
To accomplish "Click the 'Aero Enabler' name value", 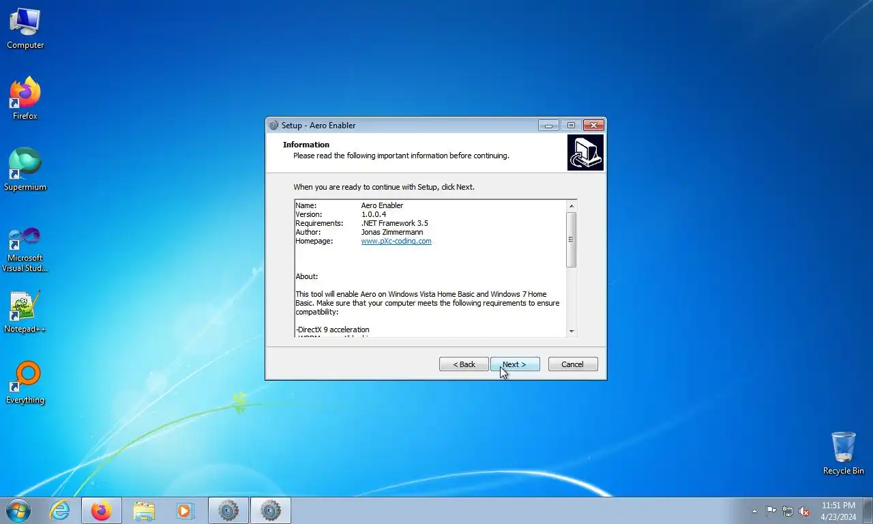I will click(x=382, y=205).
